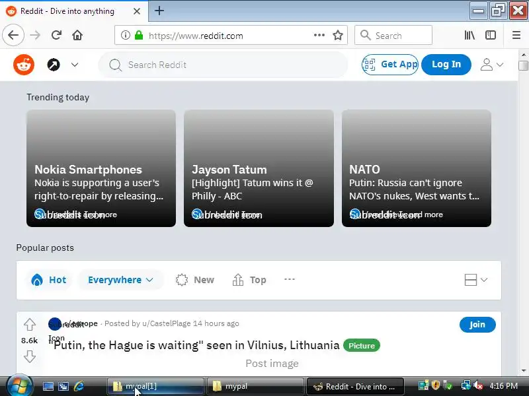This screenshot has width=529, height=396.
Task: Click the Join button for r/europe
Action: (477, 325)
